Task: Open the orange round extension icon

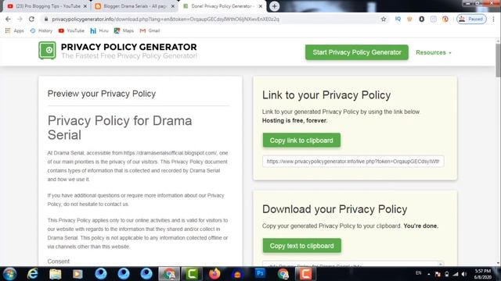Action: point(445,19)
